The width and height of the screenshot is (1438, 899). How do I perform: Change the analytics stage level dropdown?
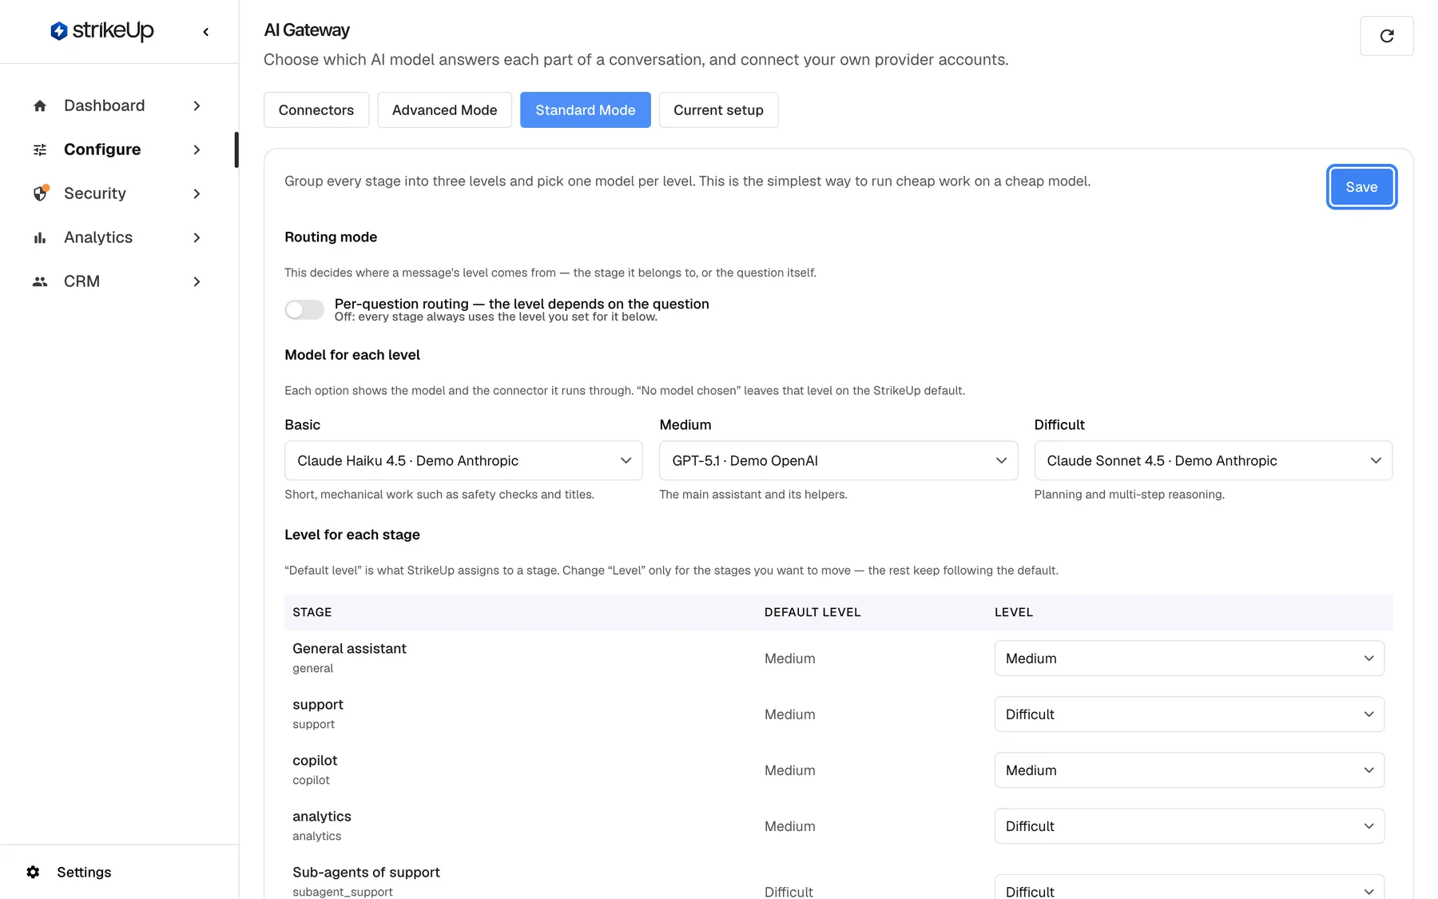[x=1189, y=826]
